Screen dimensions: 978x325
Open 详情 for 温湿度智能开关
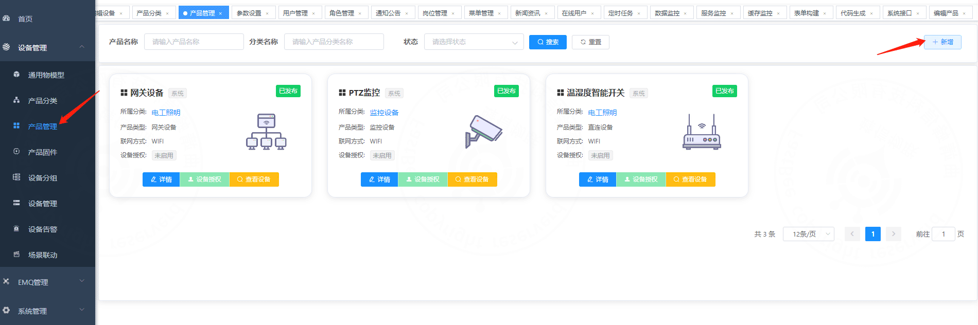pyautogui.click(x=598, y=179)
